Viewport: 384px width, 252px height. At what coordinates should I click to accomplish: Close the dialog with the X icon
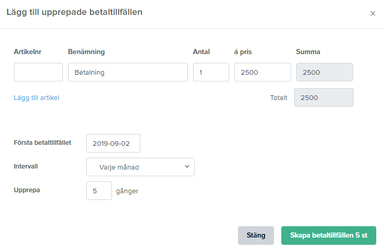[373, 13]
